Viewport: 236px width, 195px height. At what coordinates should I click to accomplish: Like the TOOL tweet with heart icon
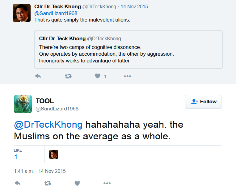[77, 183]
